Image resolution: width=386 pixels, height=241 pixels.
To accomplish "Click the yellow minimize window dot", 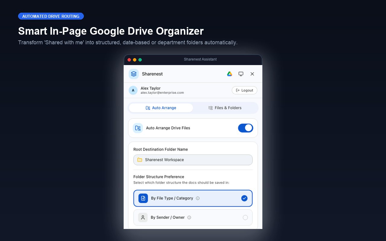I will coord(135,60).
